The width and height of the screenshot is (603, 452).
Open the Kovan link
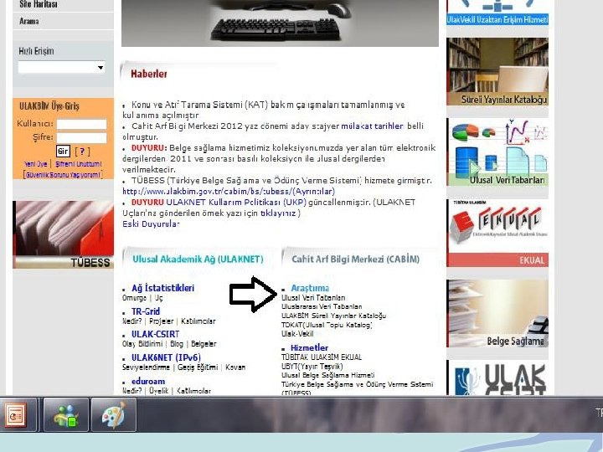[235, 367]
